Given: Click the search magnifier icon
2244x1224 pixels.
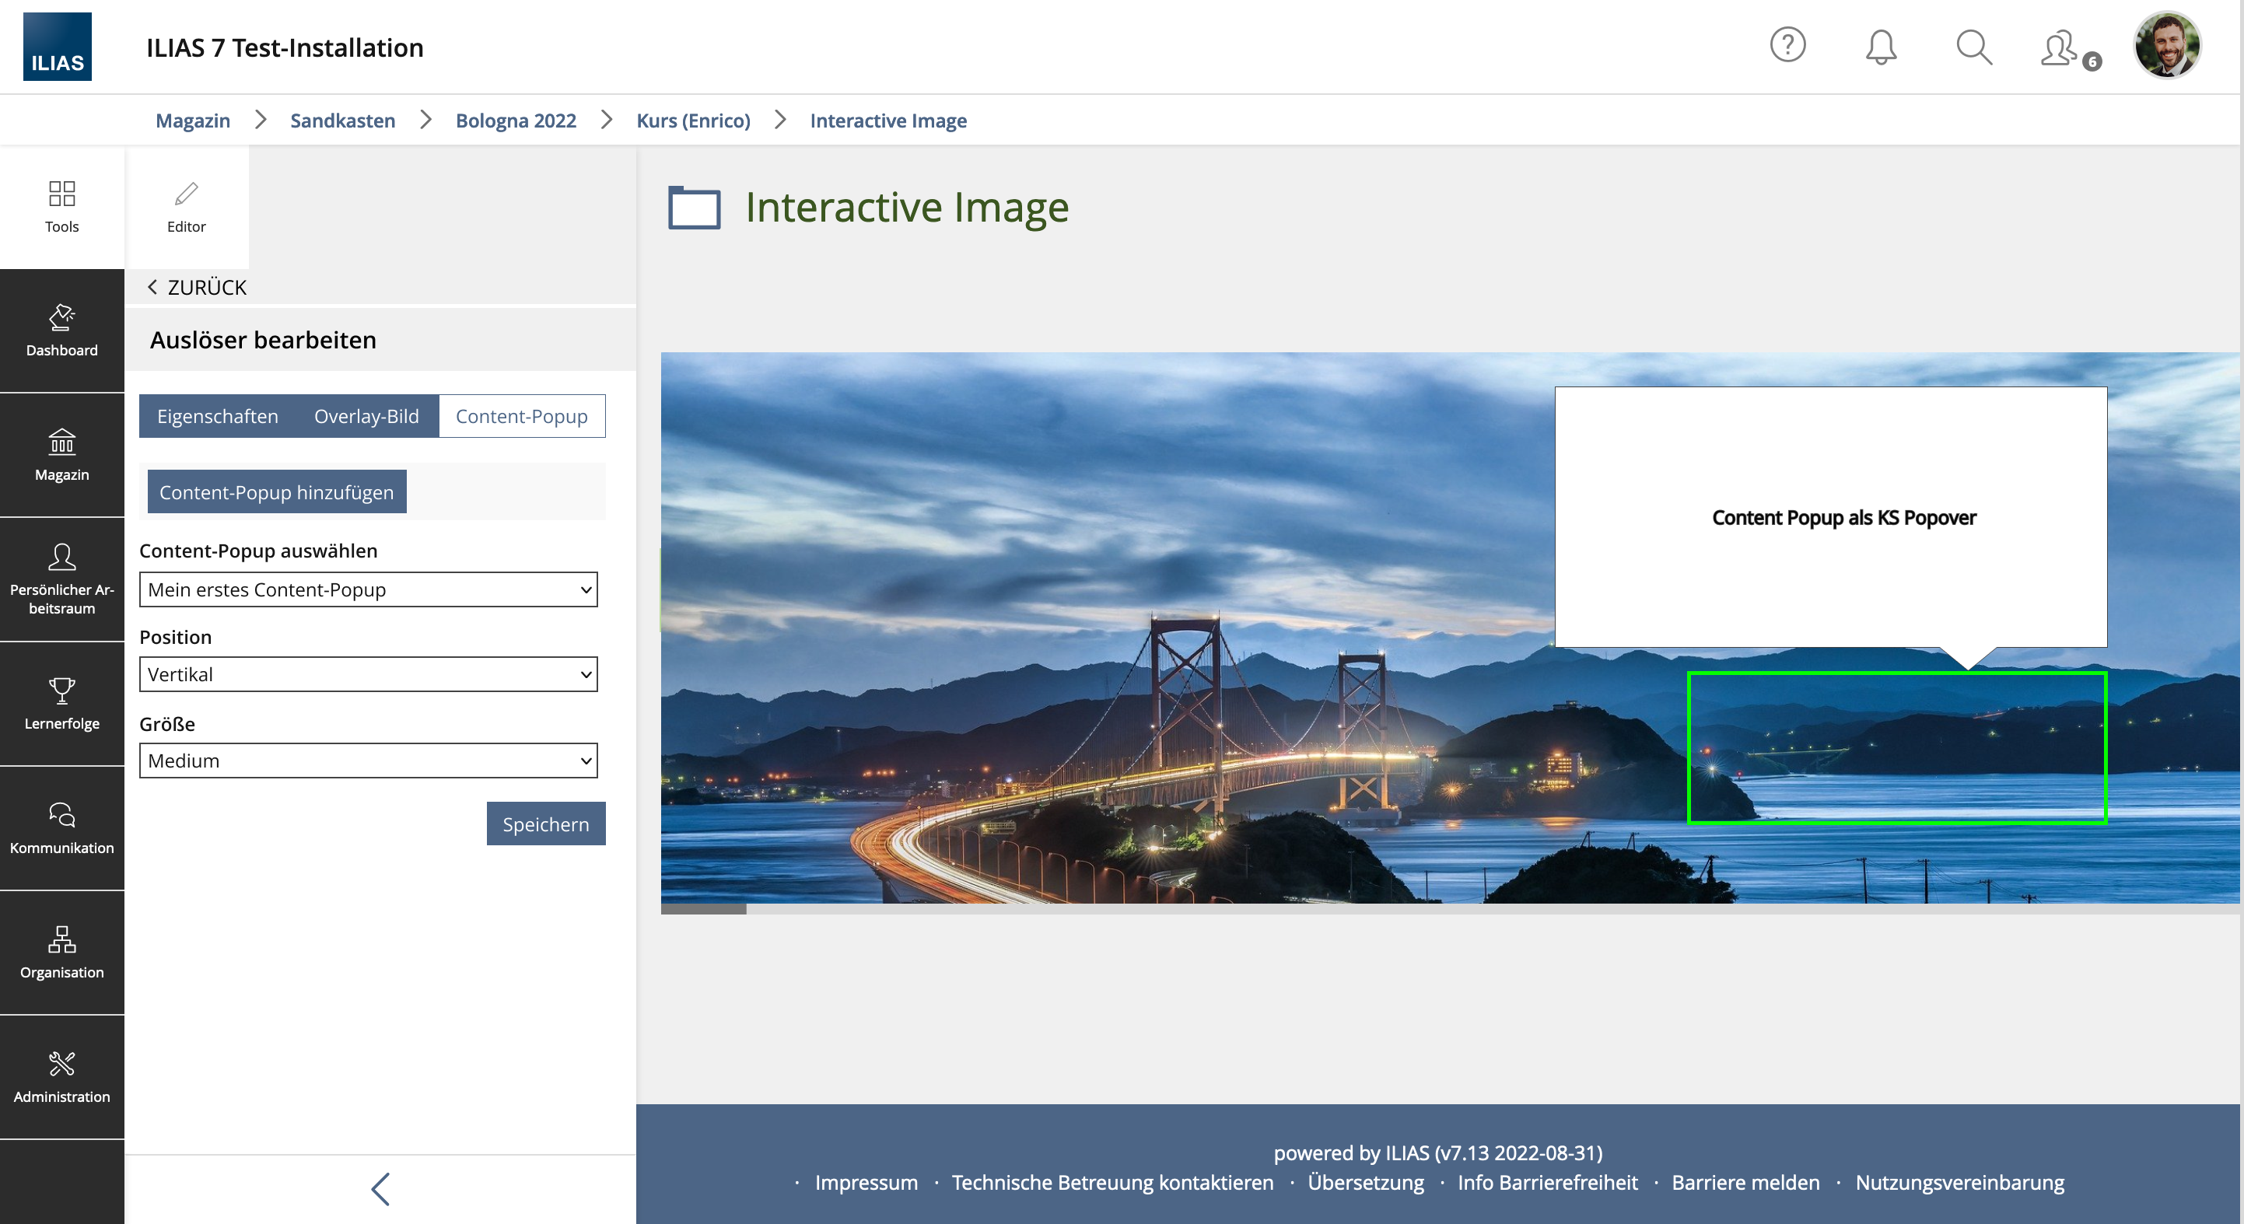Looking at the screenshot, I should (1973, 47).
